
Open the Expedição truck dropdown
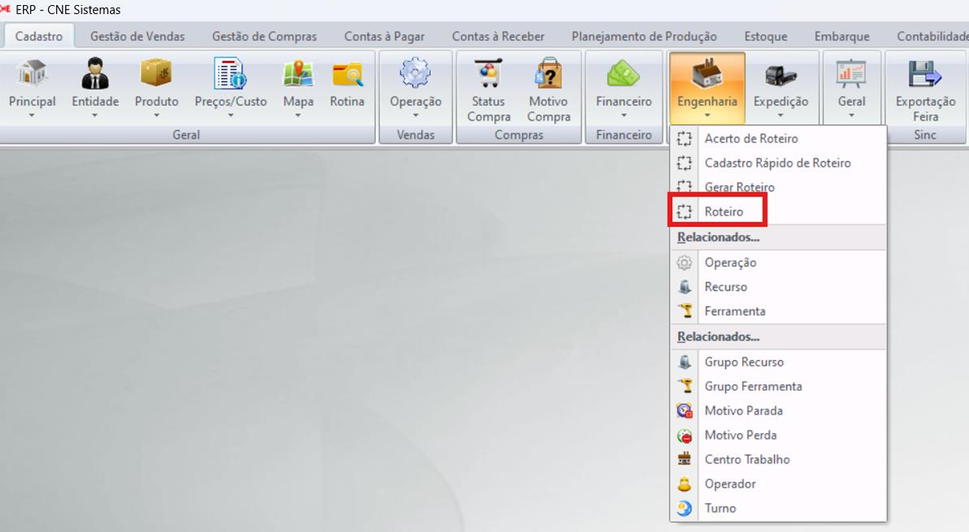click(781, 116)
